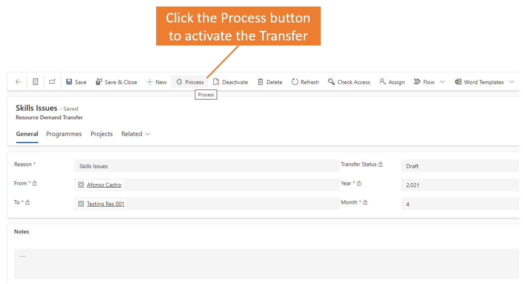This screenshot has width=523, height=284.
Task: Click the Process button
Action: [190, 82]
